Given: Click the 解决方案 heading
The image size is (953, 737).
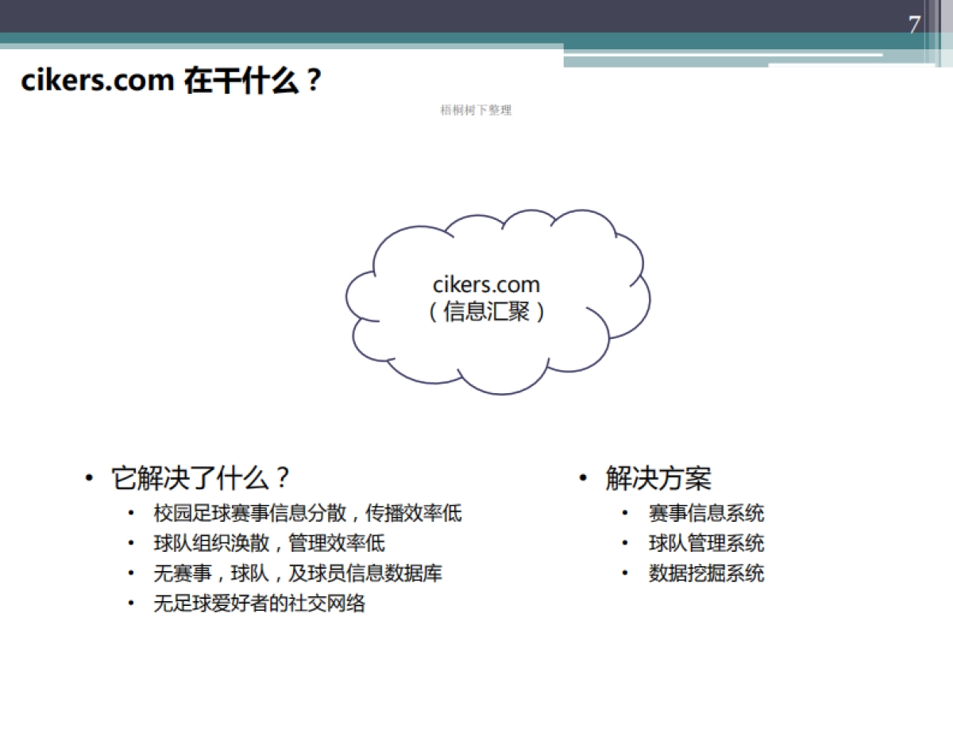Looking at the screenshot, I should tap(658, 479).
